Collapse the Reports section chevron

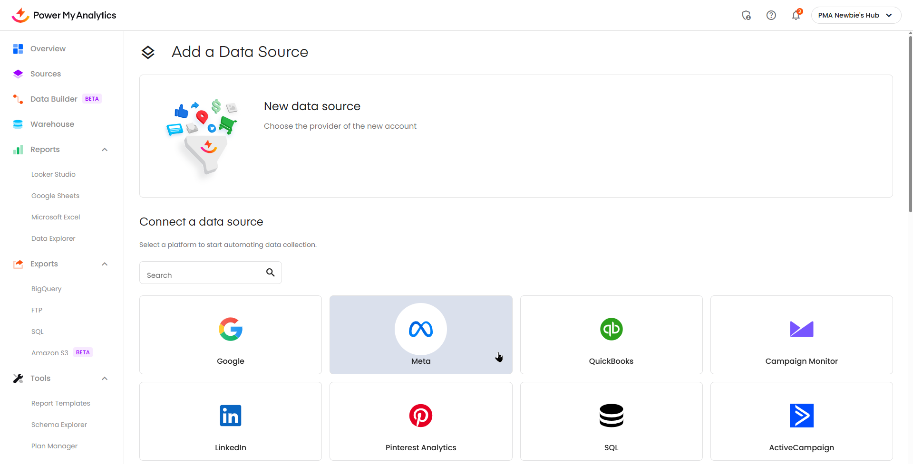(105, 150)
